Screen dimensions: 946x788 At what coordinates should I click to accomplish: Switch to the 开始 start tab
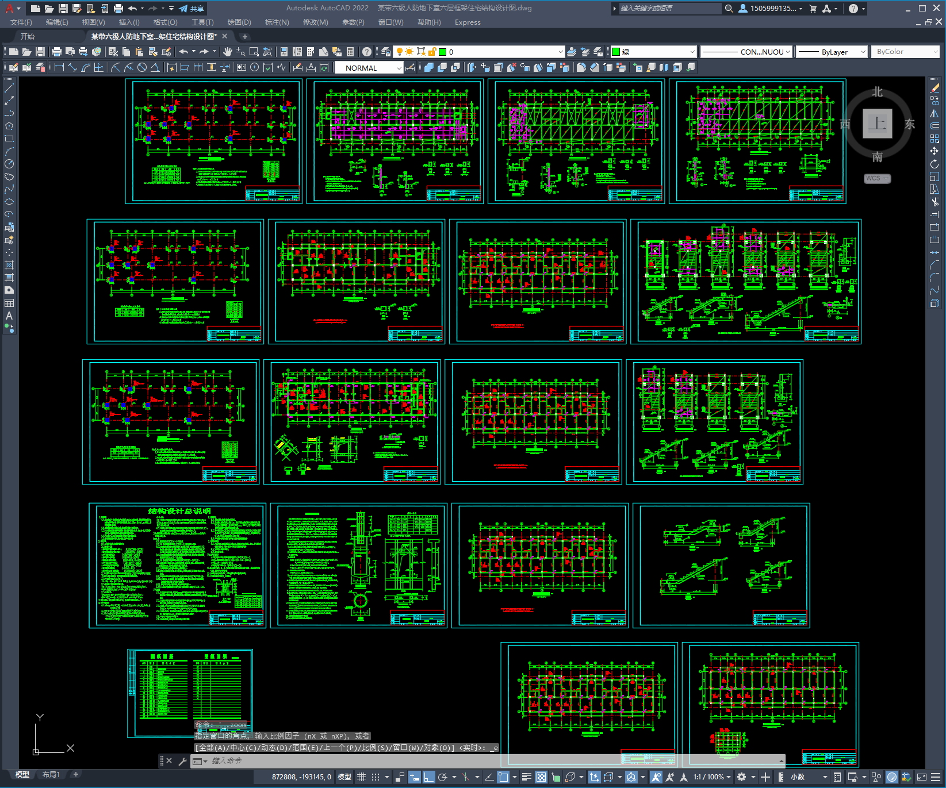pyautogui.click(x=28, y=37)
